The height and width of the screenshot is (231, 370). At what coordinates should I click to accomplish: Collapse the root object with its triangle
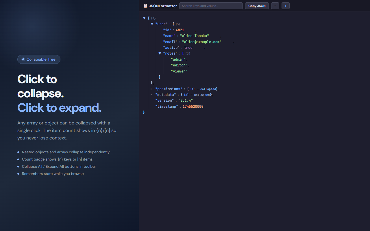144,18
